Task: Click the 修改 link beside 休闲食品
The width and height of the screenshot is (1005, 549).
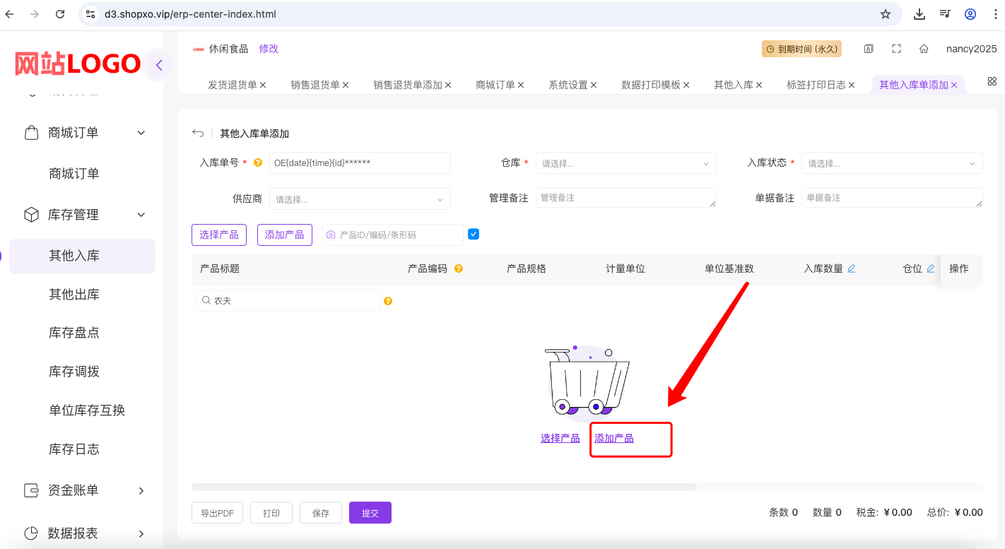Action: (x=269, y=49)
